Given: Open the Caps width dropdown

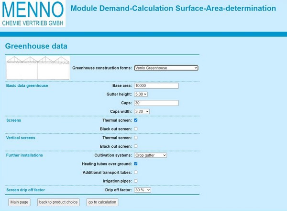Looking at the screenshot, I should [142, 112].
